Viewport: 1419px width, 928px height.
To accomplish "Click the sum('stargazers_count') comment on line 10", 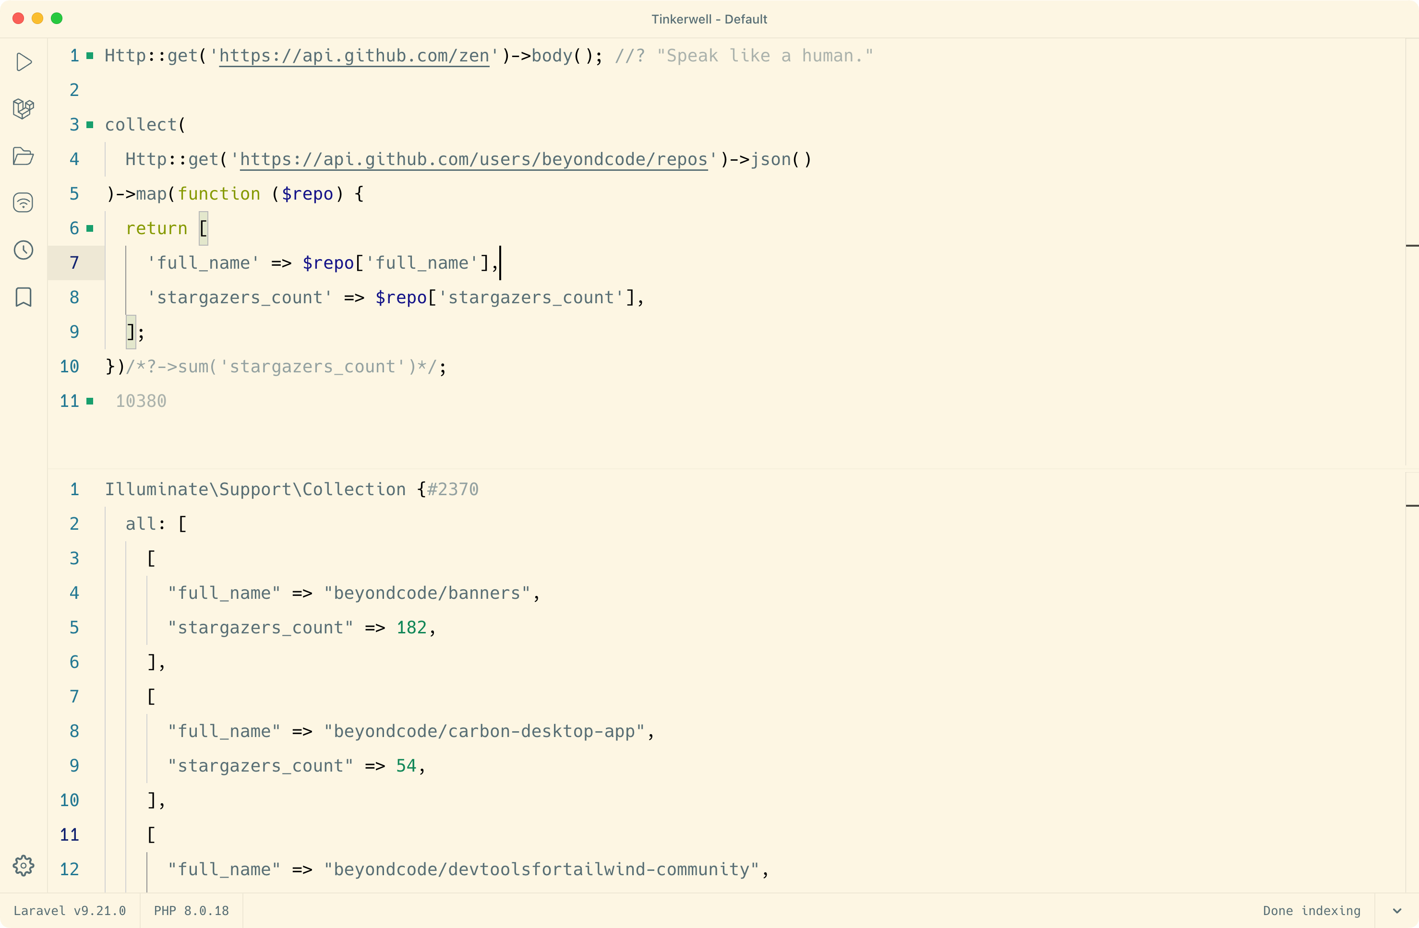I will (281, 367).
